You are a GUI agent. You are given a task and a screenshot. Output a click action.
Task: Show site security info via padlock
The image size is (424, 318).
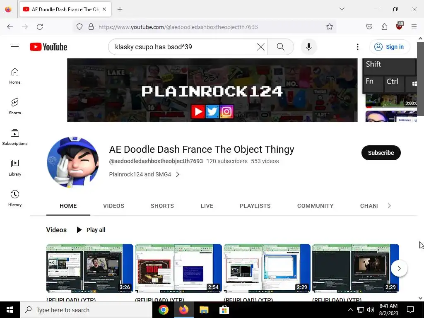[91, 27]
